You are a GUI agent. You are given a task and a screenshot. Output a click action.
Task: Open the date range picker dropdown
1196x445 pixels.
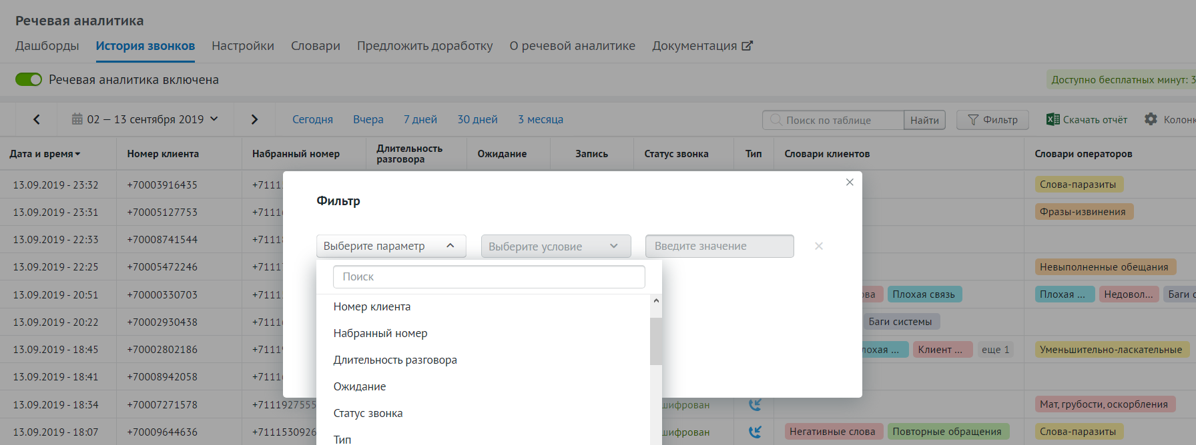click(x=145, y=119)
